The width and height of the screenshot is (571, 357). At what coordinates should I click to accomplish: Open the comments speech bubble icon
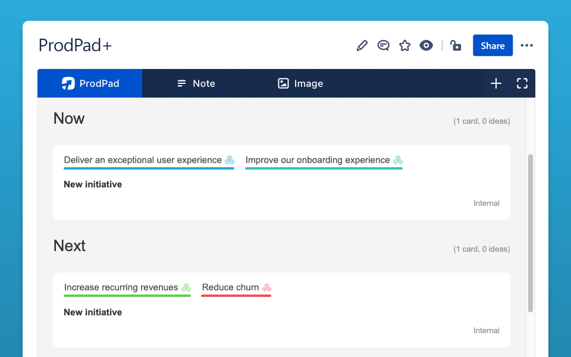pyautogui.click(x=384, y=46)
